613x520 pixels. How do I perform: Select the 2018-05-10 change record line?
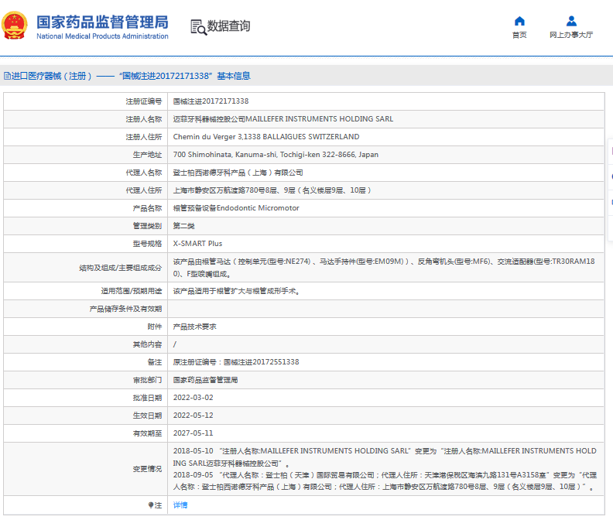(x=385, y=457)
